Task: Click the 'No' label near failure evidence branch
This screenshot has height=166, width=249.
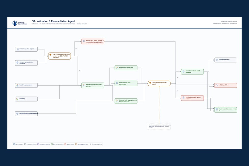Action: 177,91
